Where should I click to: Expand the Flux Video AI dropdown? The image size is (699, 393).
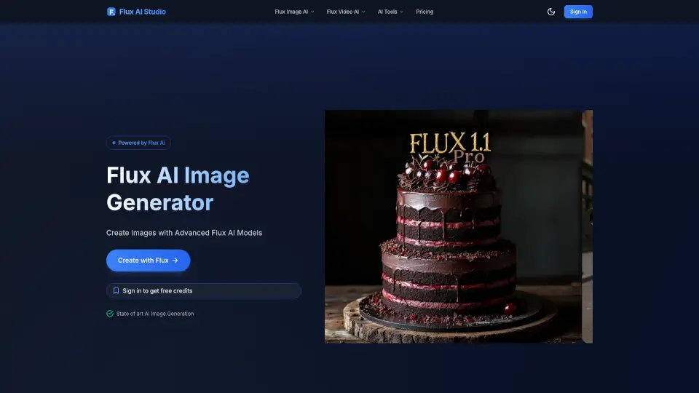[345, 12]
